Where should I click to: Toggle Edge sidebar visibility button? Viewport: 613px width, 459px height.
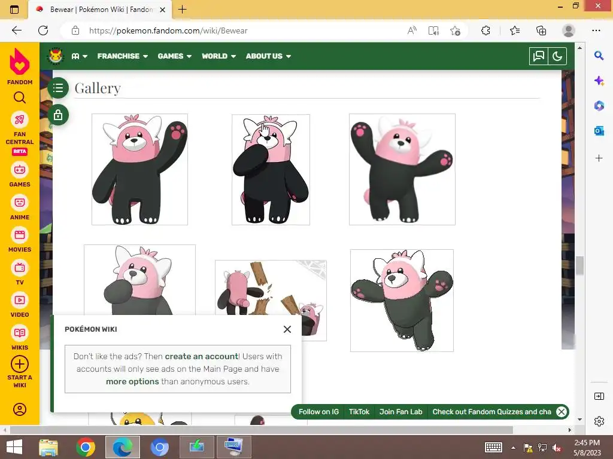pyautogui.click(x=599, y=397)
